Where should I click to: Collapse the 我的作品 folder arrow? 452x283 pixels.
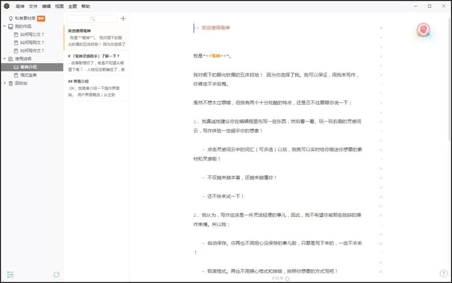pos(5,26)
